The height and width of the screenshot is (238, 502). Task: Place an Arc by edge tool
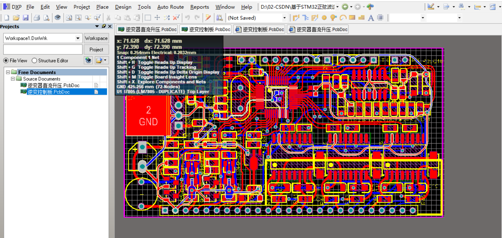click(343, 18)
